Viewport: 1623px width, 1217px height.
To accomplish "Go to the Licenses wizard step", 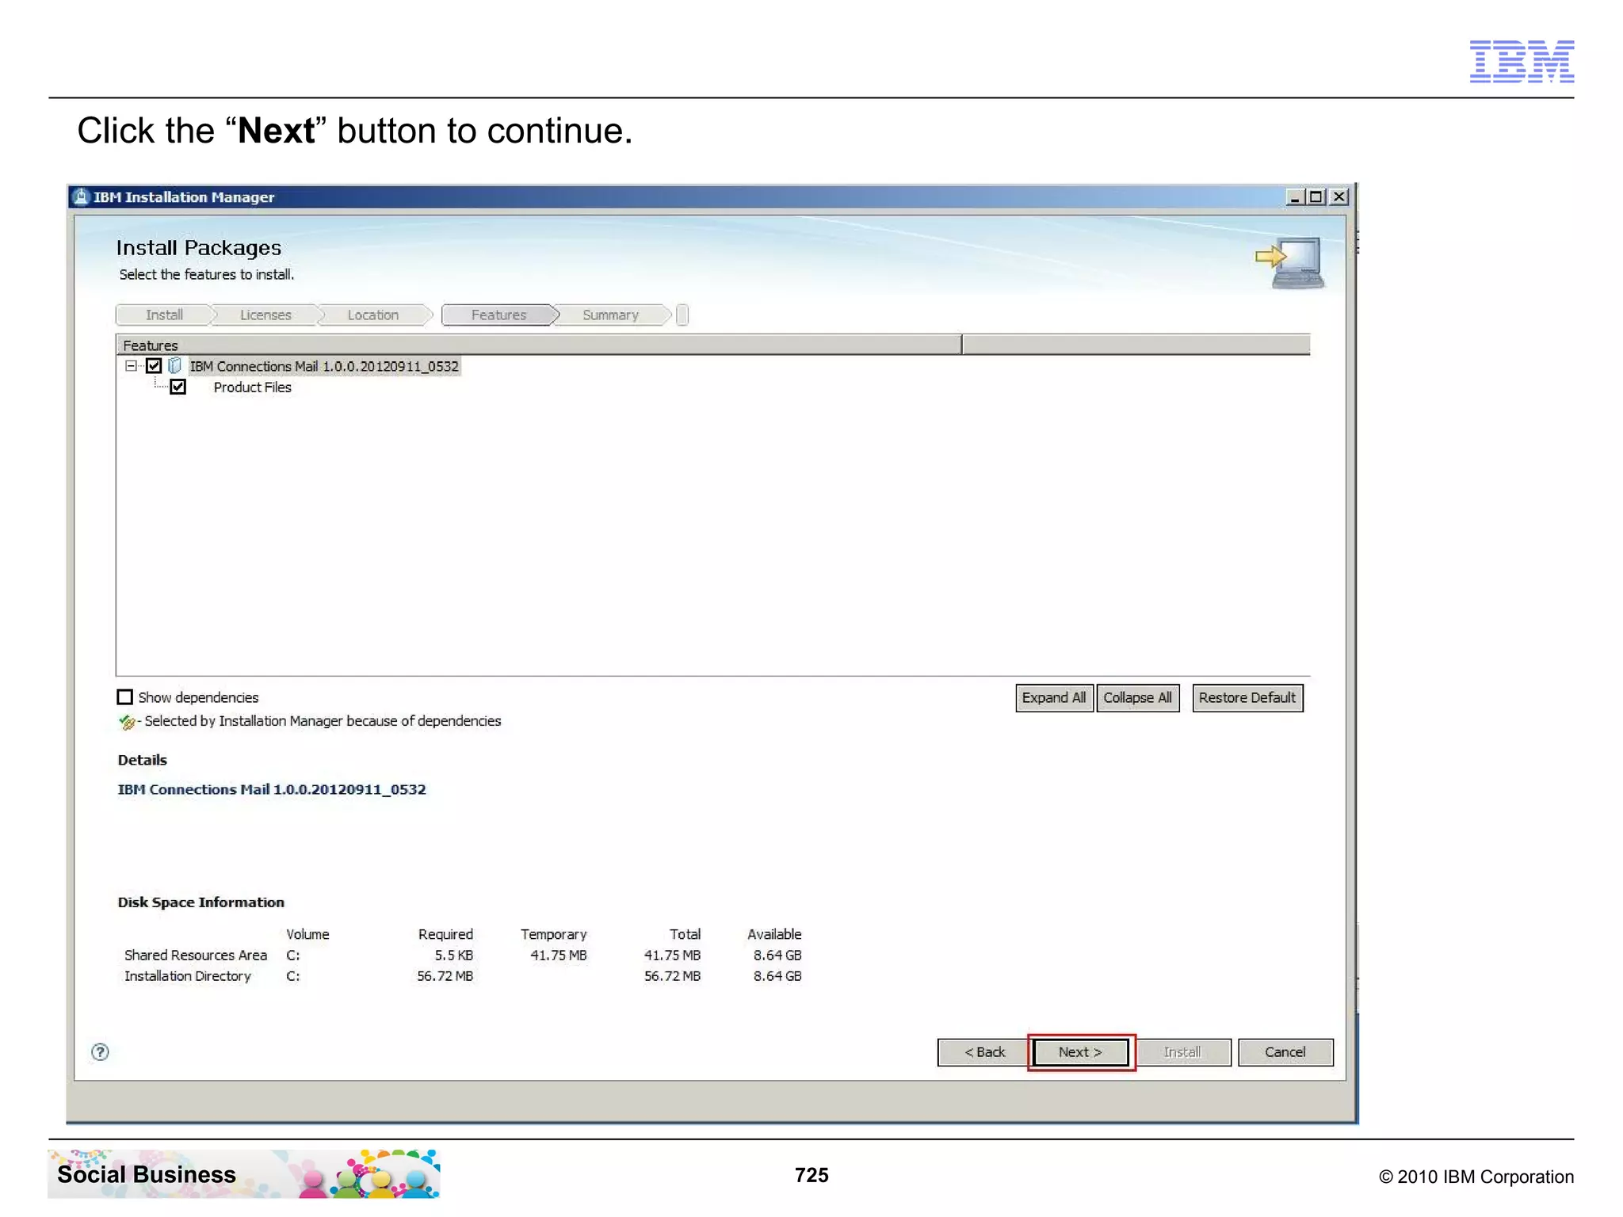I will tap(265, 315).
